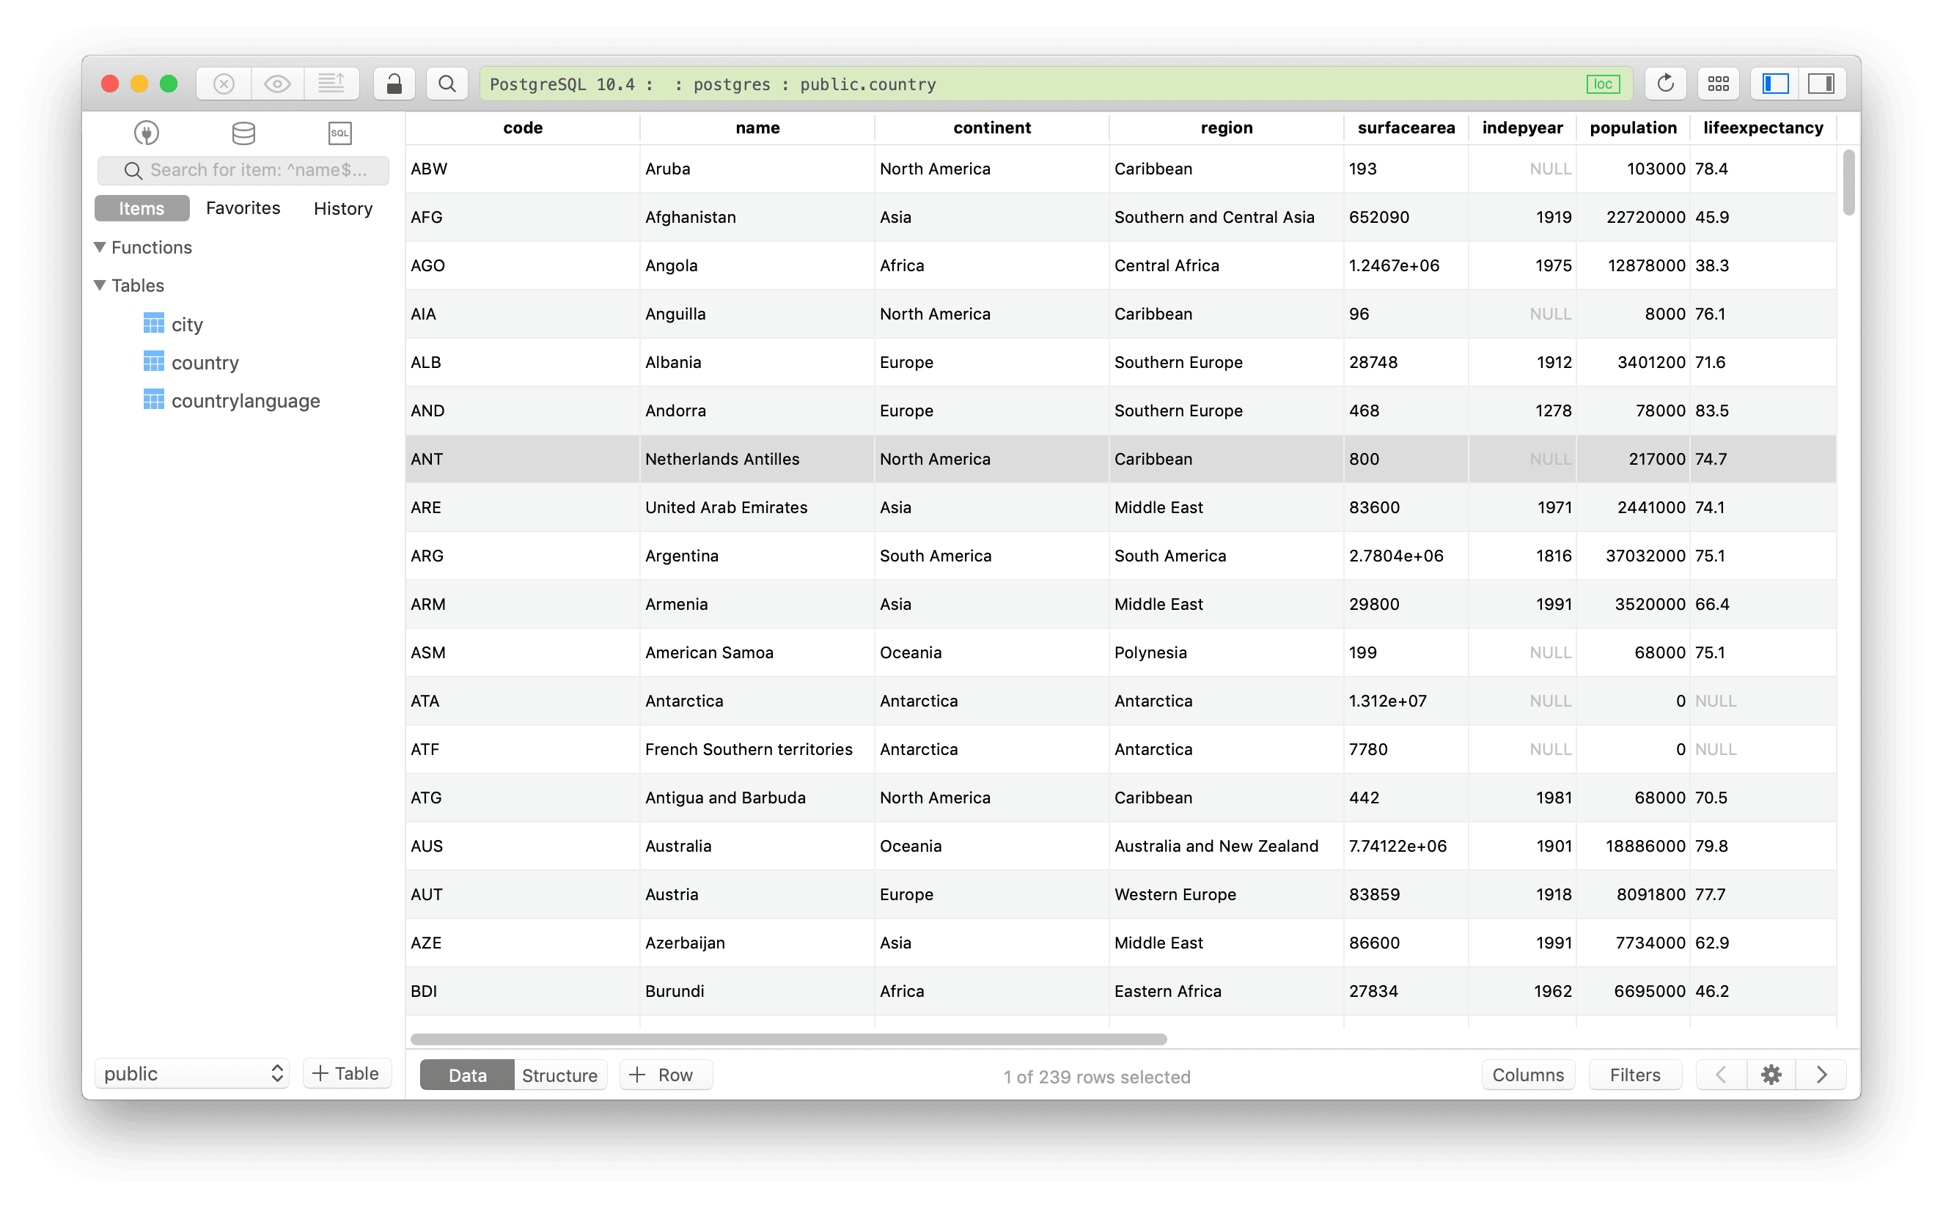Go to next page arrow
This screenshot has height=1208, width=1943.
tap(1821, 1075)
